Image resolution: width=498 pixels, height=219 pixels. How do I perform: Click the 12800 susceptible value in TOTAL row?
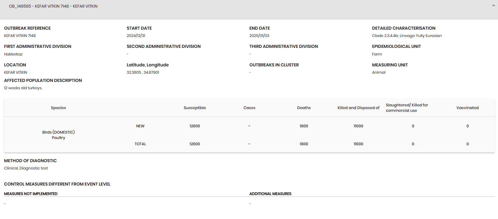(x=195, y=144)
